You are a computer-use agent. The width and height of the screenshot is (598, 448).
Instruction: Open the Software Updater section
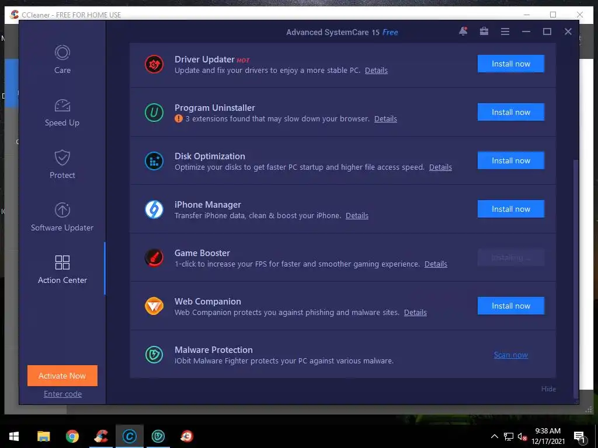(x=62, y=217)
